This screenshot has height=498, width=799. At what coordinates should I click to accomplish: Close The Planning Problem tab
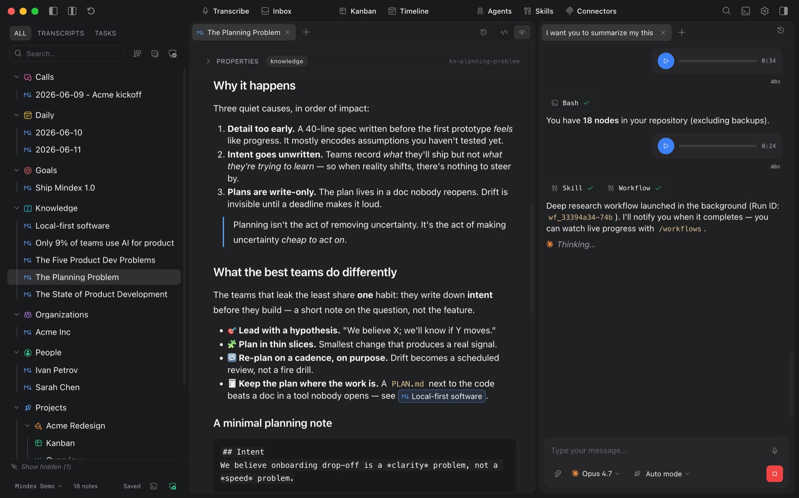coord(288,32)
